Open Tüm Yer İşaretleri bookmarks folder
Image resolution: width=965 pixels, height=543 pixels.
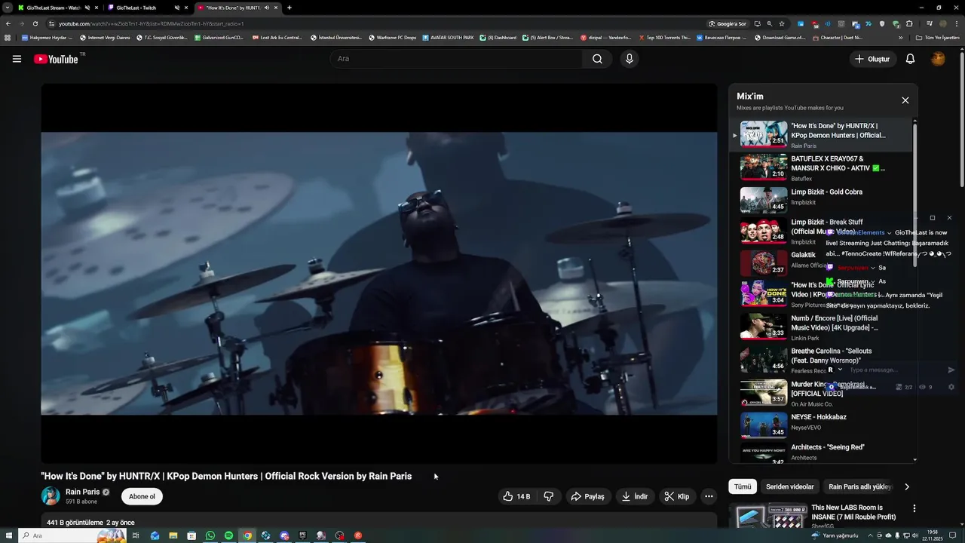(937, 37)
